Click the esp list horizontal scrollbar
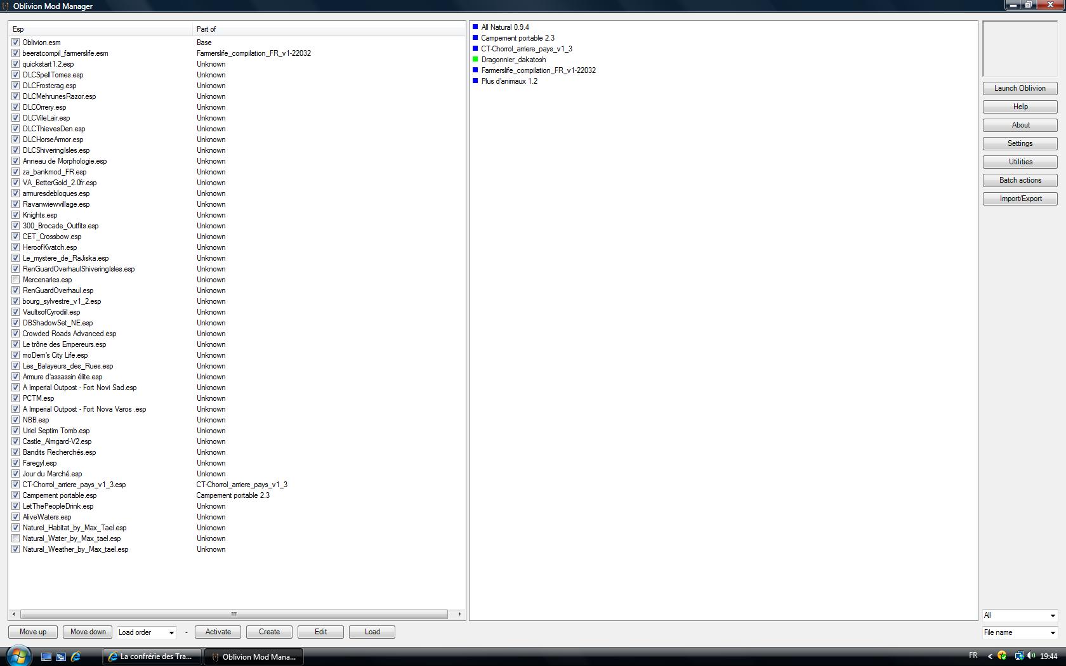 234,614
